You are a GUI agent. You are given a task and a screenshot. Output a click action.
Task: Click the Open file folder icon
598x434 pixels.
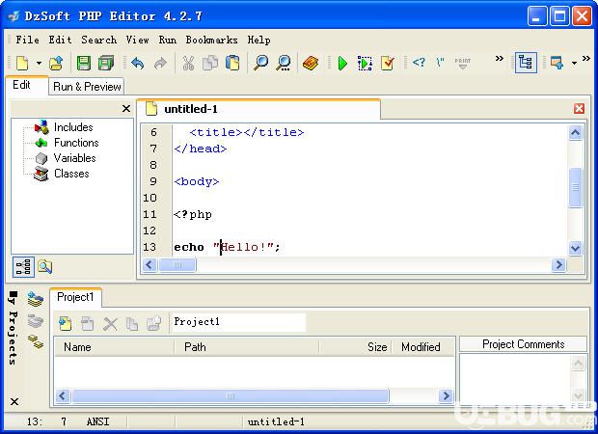[56, 63]
